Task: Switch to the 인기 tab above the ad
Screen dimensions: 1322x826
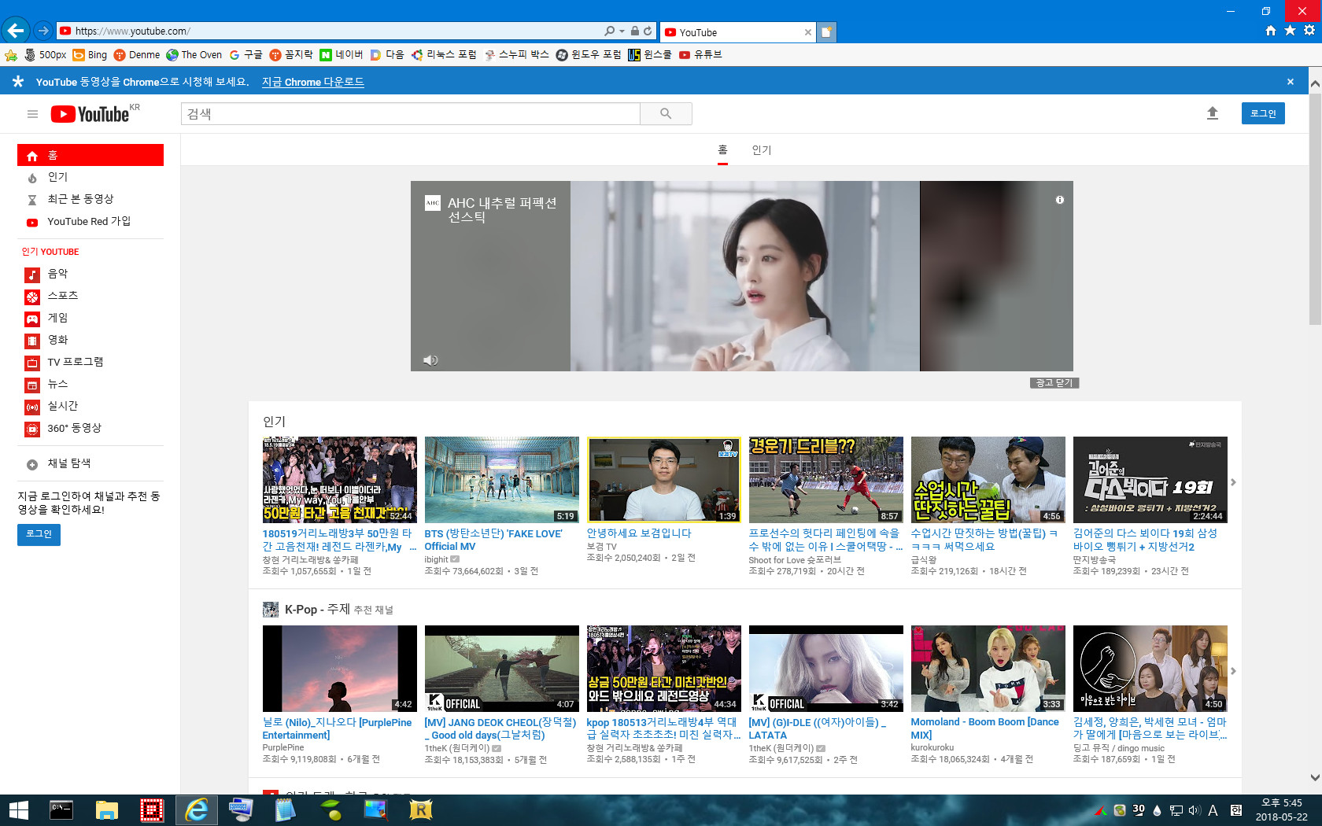Action: [x=761, y=150]
